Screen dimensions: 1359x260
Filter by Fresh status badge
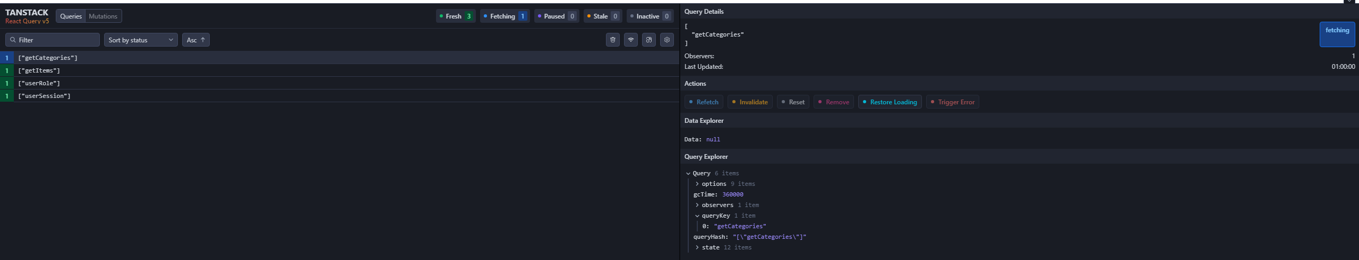coord(456,16)
